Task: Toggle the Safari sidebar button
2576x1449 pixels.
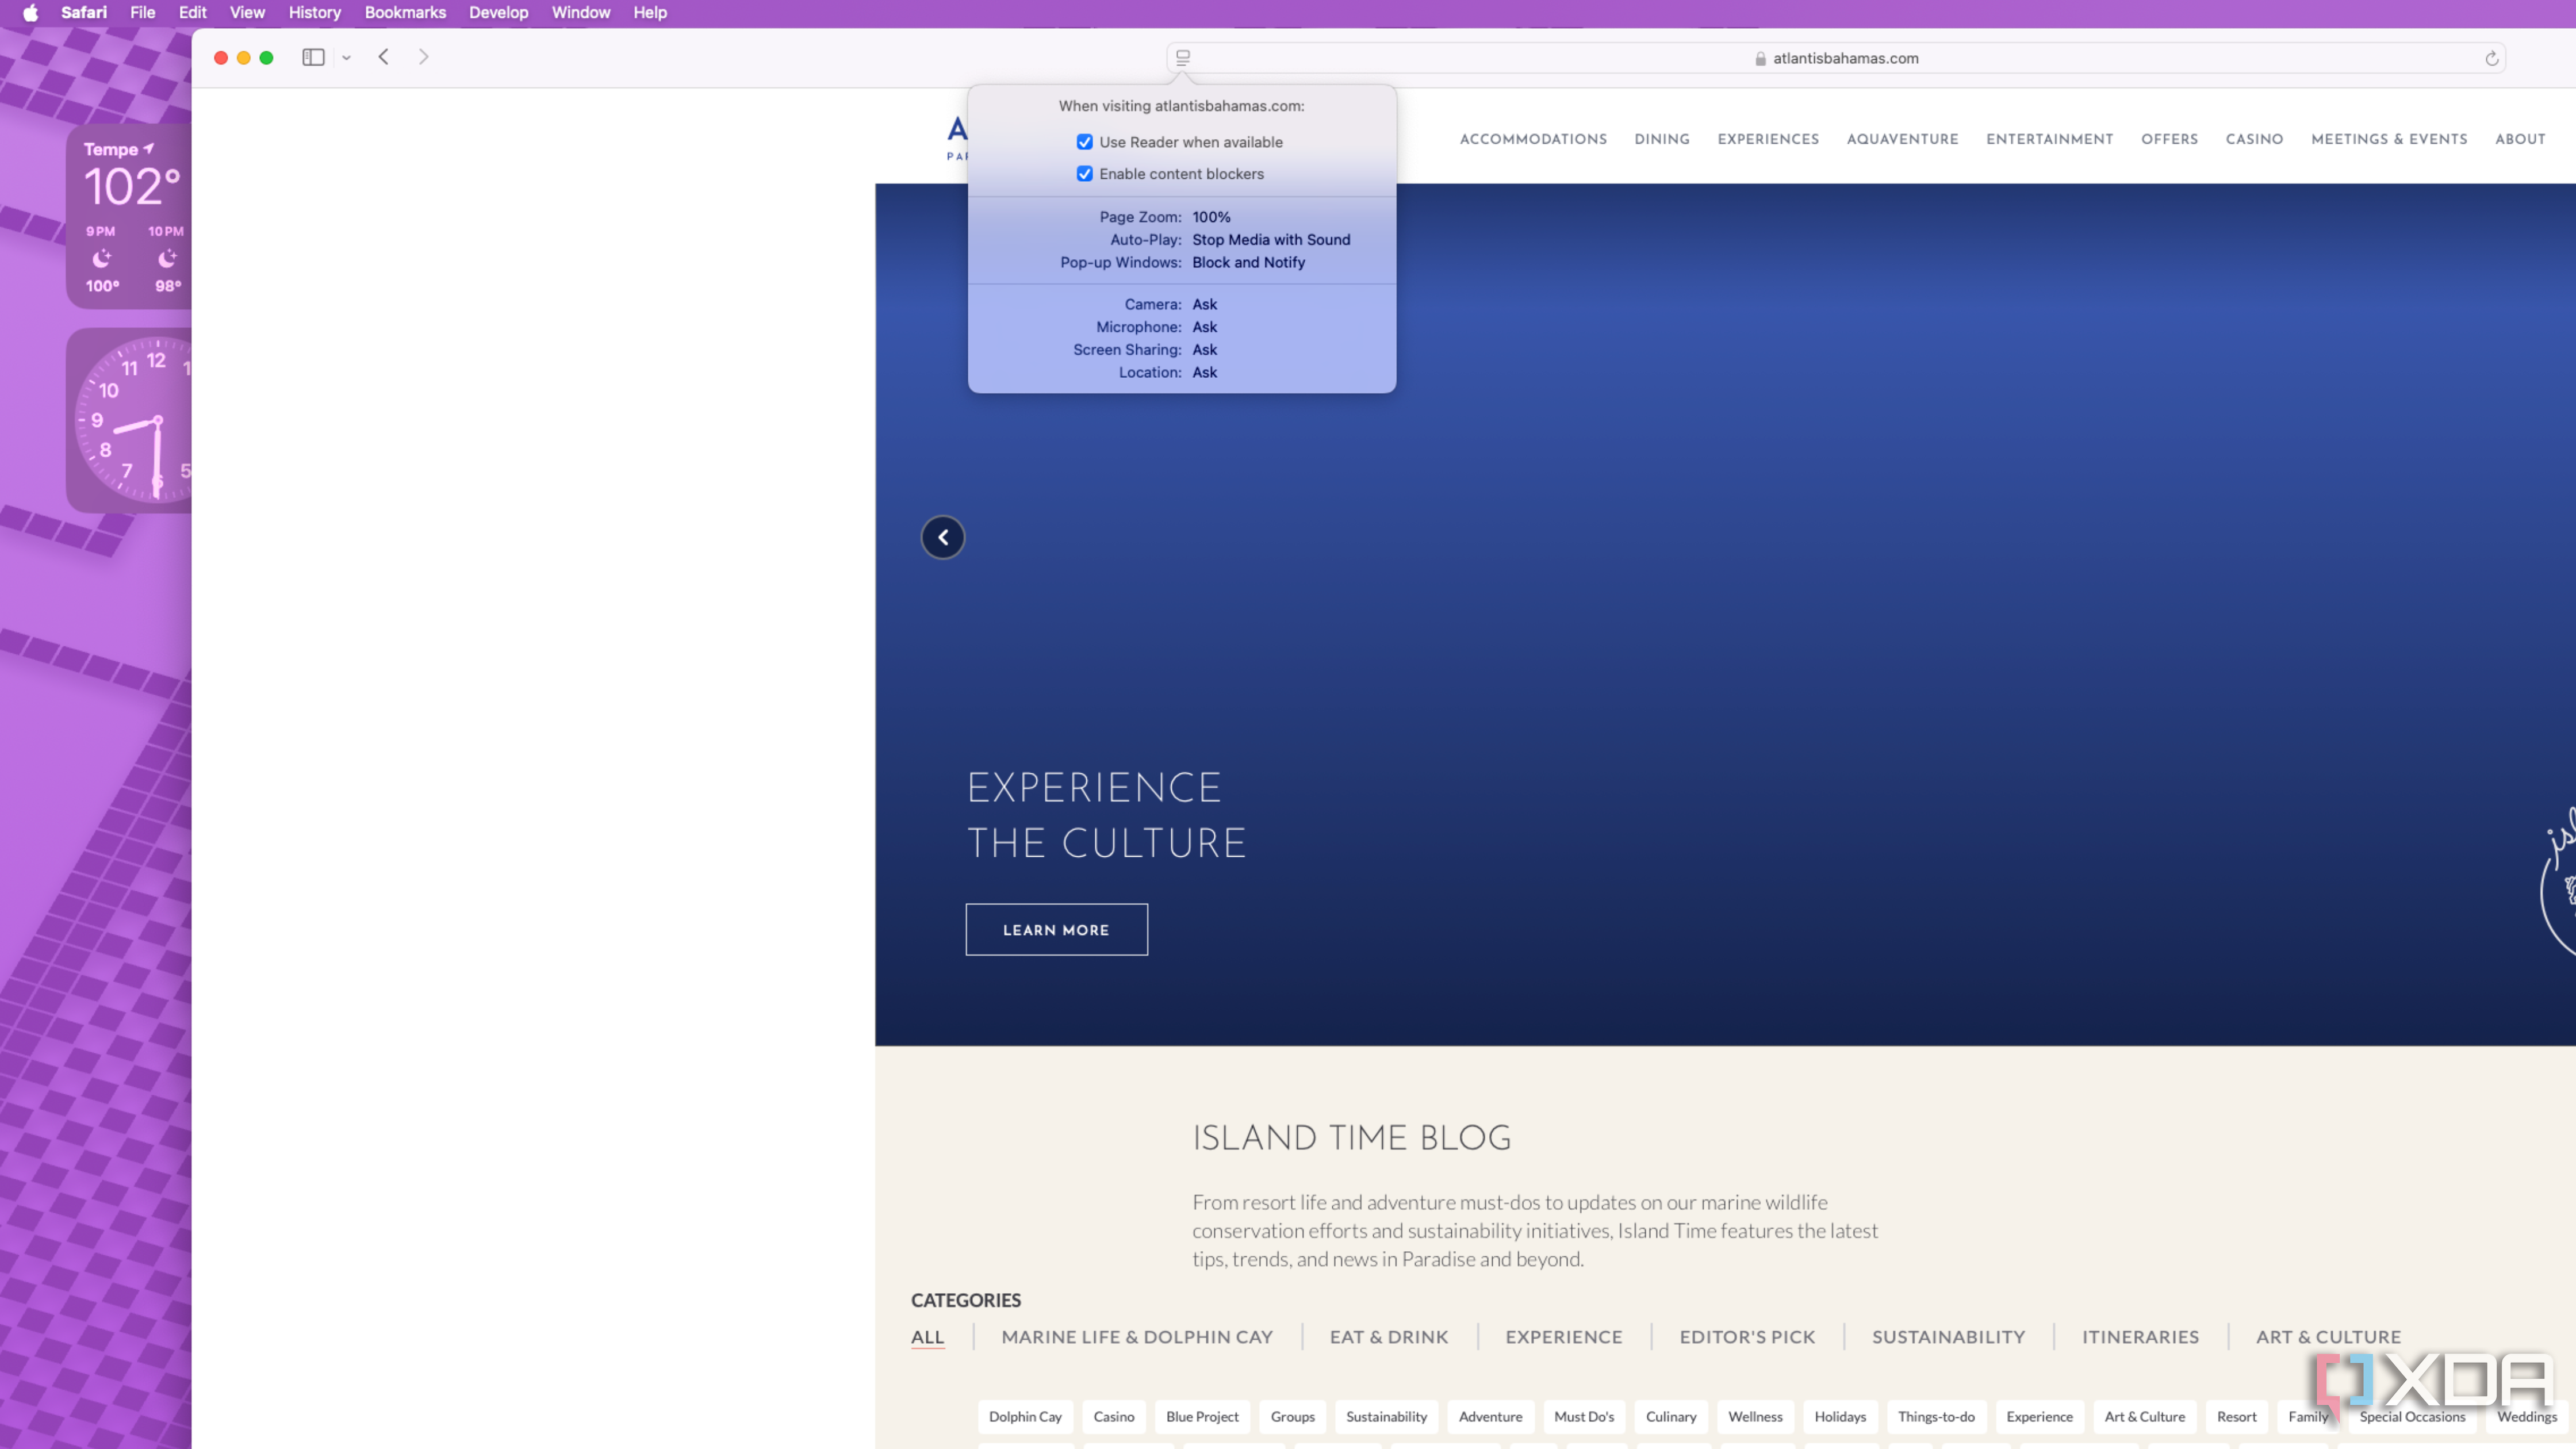Action: (313, 57)
